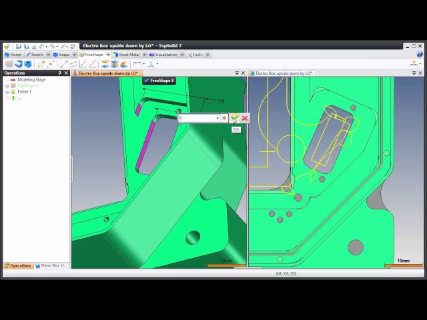Viewport: 427px width, 320px height.
Task: Select the blue cube shape tool icon
Action: 19,64
